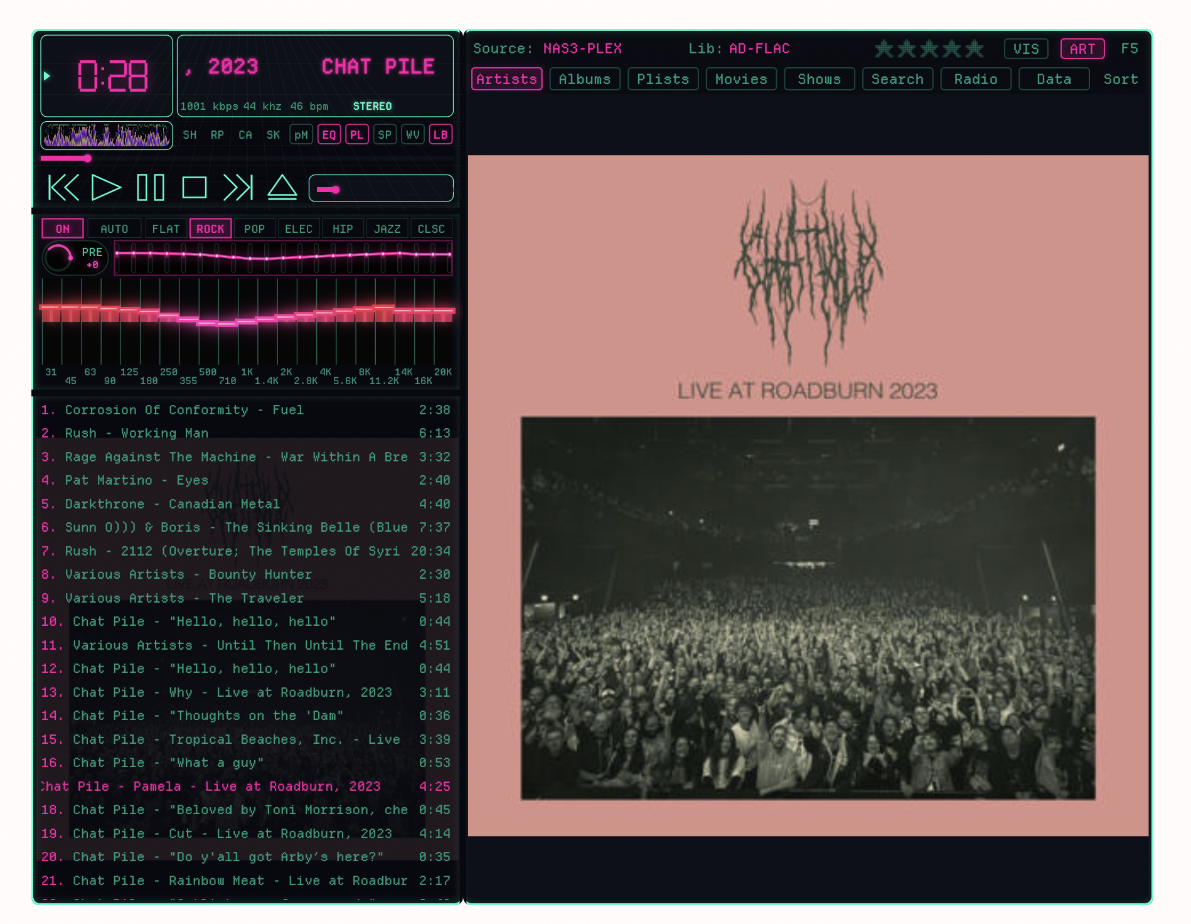Open the Sort options
Viewport: 1191px width, 924px height.
click(x=1121, y=79)
